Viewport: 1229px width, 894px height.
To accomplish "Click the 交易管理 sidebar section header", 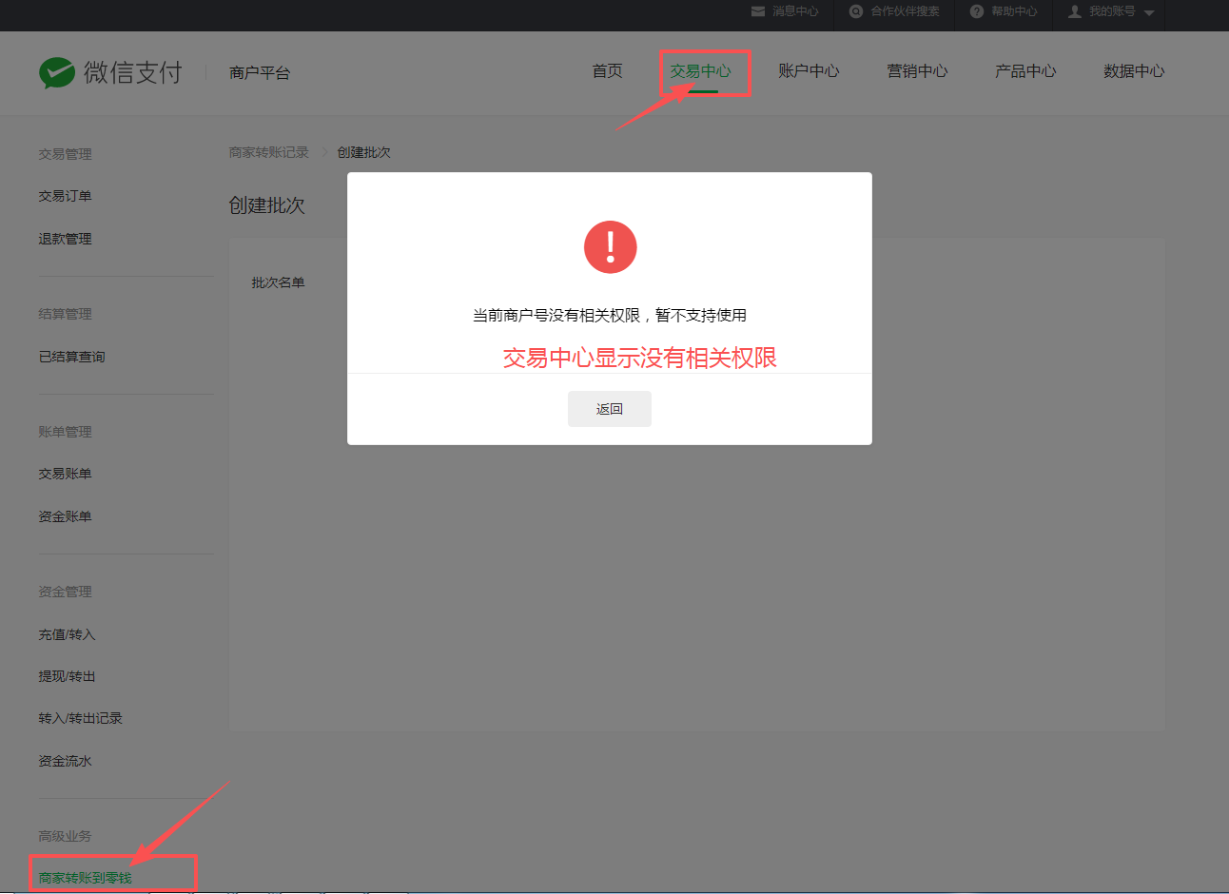I will pos(65,154).
